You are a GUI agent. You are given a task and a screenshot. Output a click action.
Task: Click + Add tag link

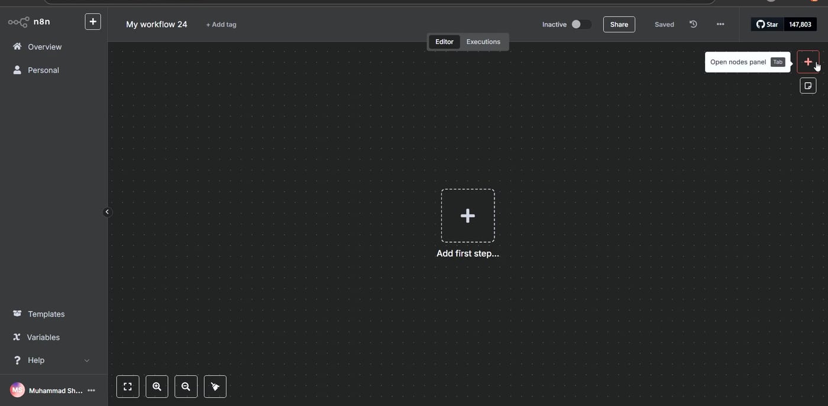coord(221,24)
